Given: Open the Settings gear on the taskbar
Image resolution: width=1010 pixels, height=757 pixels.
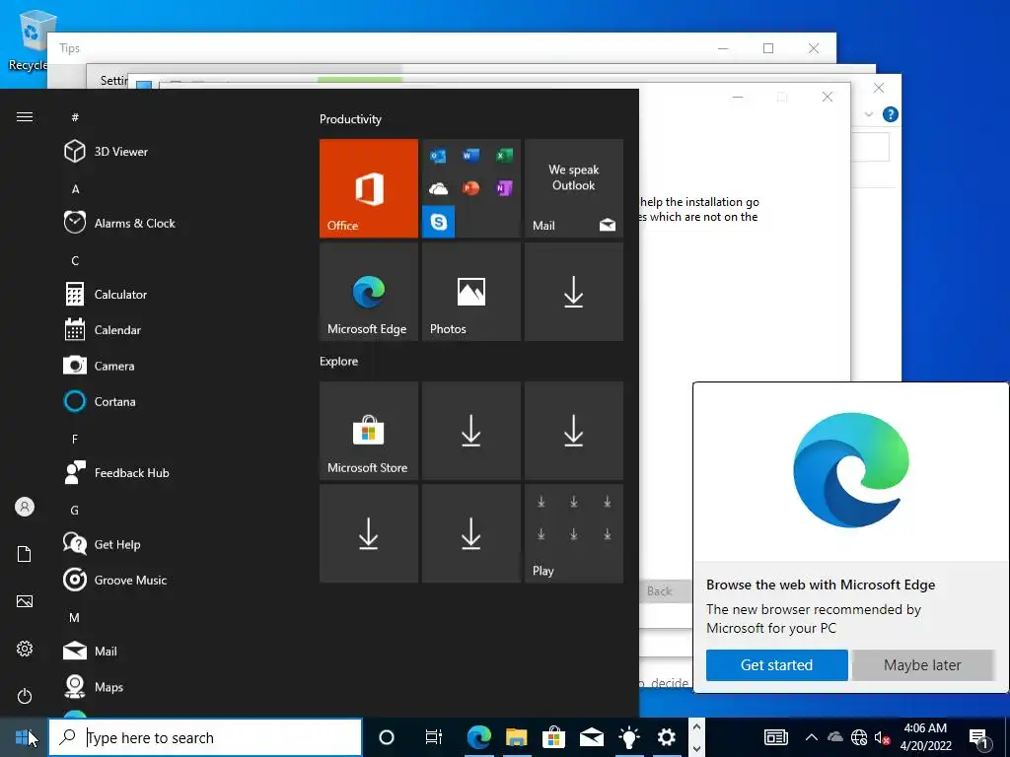Looking at the screenshot, I should coord(666,737).
